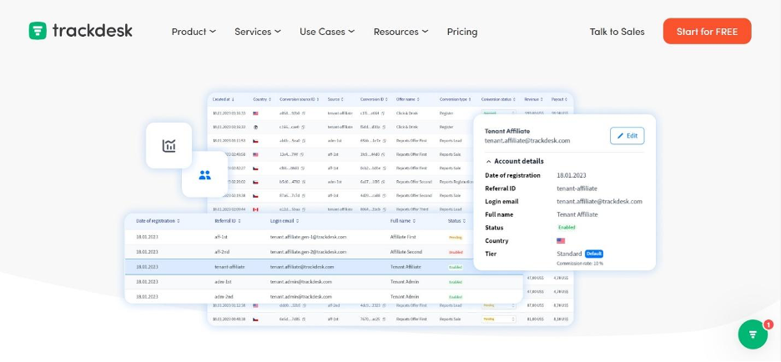The width and height of the screenshot is (781, 362).
Task: Click the Edit button in affiliate card
Action: pyautogui.click(x=627, y=136)
